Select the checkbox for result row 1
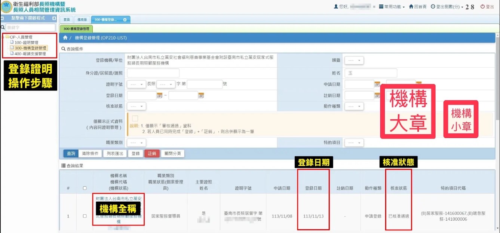The width and height of the screenshot is (500, 233). pyautogui.click(x=85, y=216)
